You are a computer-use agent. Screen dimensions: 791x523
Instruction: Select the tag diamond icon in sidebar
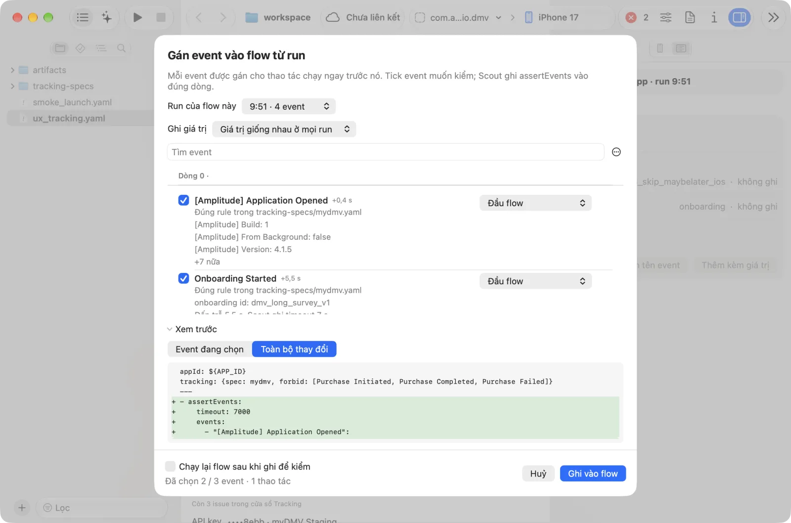pos(81,48)
